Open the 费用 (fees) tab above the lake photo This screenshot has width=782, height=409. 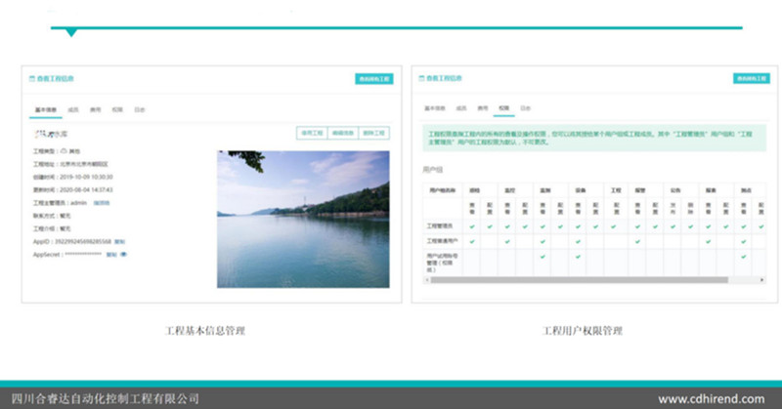click(x=93, y=109)
